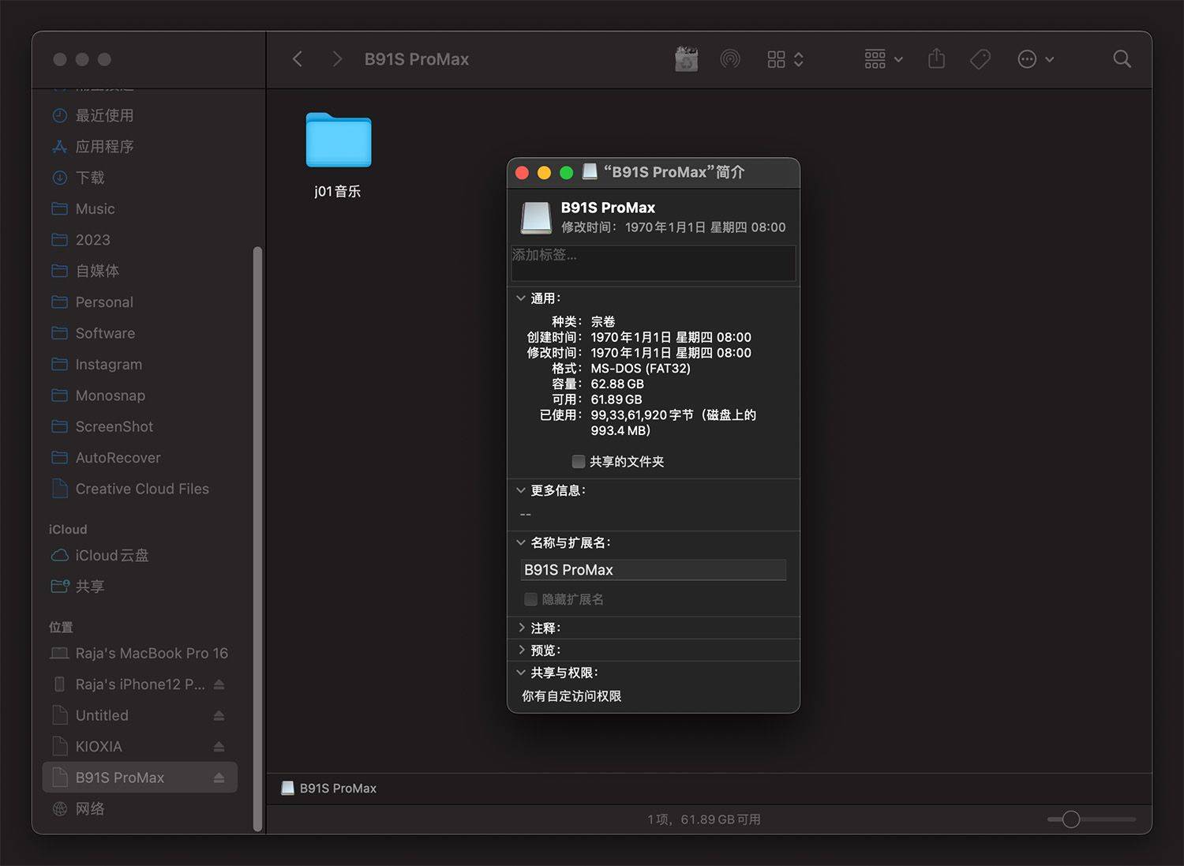
Task: Click the title bar proxy drive icon
Action: [590, 172]
